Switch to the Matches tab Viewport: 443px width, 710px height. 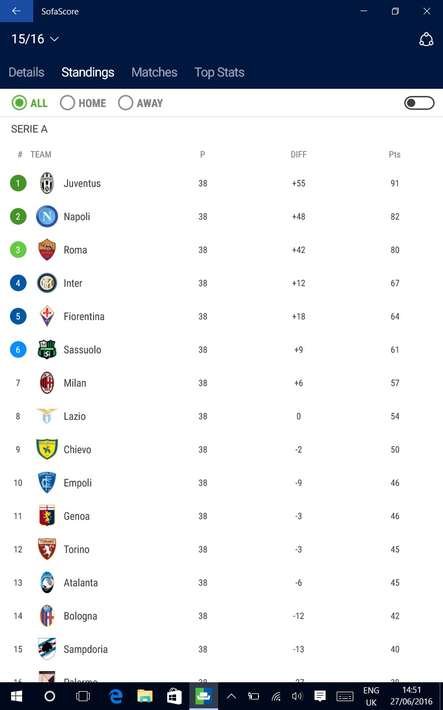click(x=154, y=72)
